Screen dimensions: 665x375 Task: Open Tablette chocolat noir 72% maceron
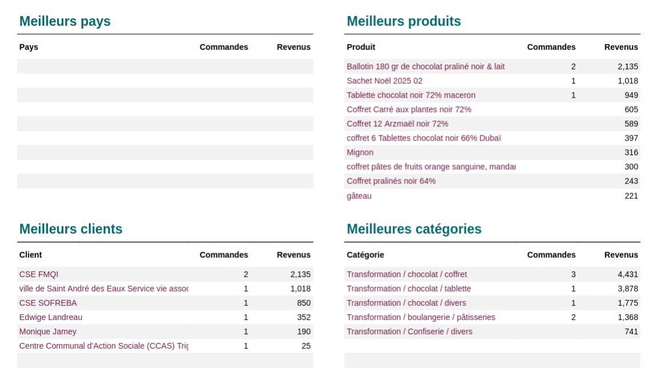click(411, 95)
